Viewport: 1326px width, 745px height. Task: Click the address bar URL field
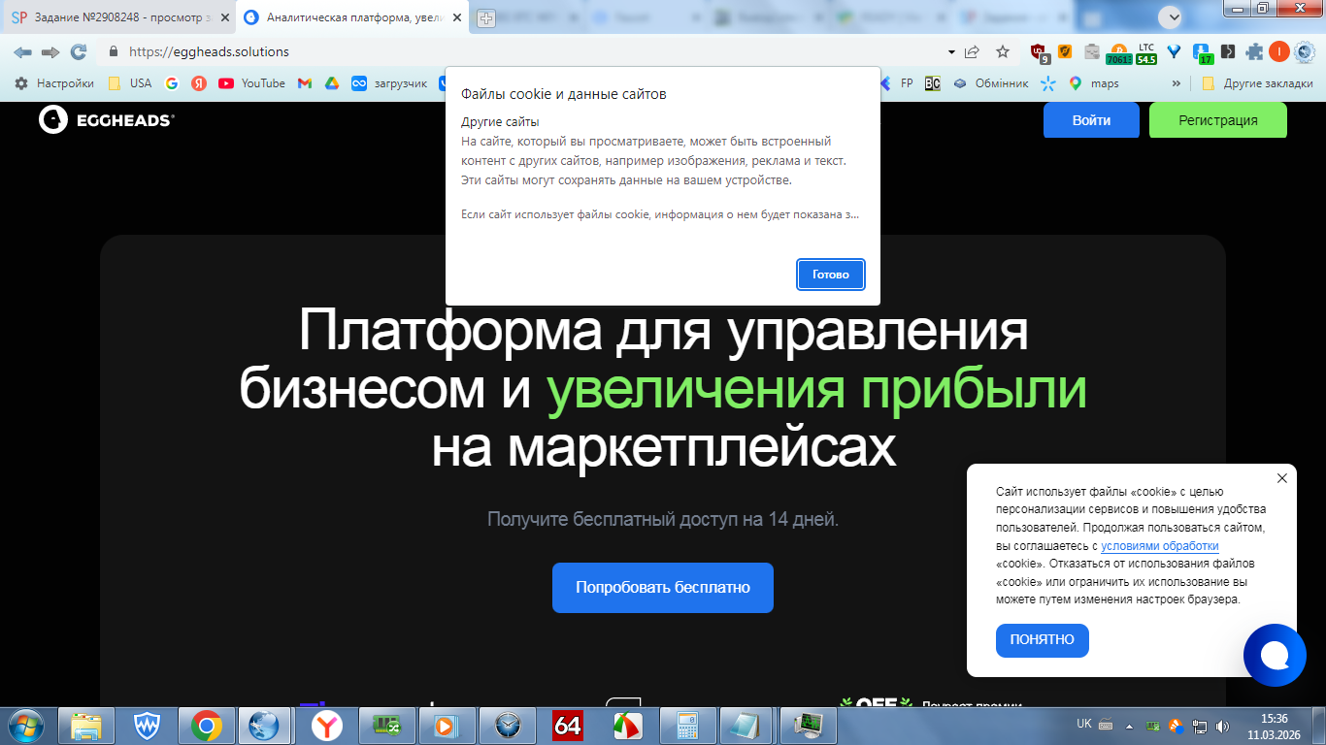[x=524, y=51]
